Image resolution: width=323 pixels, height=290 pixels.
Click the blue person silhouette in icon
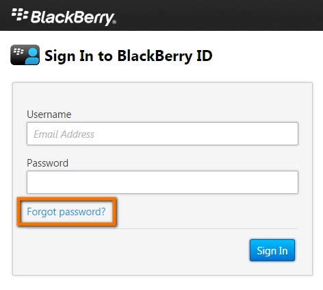click(31, 56)
